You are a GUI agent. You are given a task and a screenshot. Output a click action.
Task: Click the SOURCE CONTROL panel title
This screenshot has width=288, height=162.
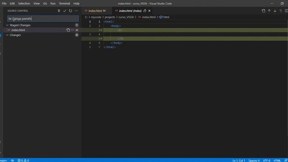(x=18, y=11)
